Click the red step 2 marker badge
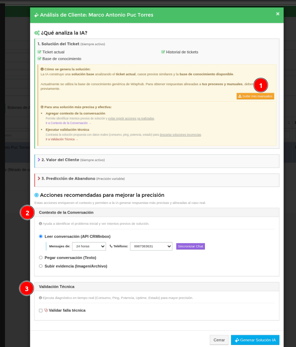296x347 pixels. coord(27,213)
